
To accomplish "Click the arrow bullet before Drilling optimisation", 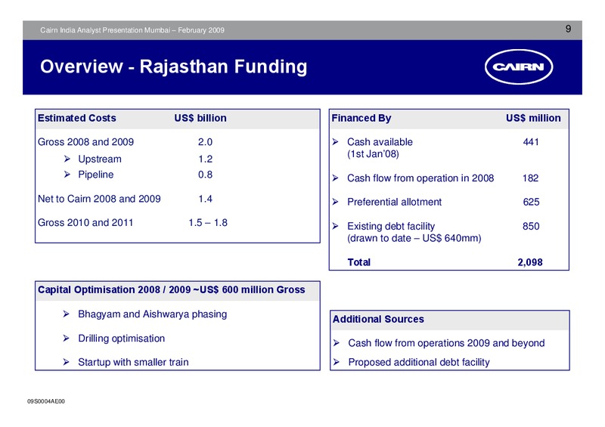I will [x=67, y=339].
